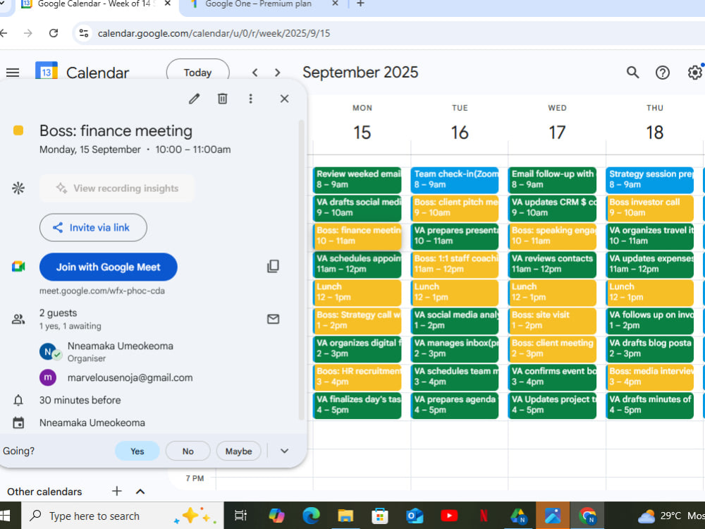Open VA manages inbox event Tuesday
705x529 pixels.
coord(455,348)
